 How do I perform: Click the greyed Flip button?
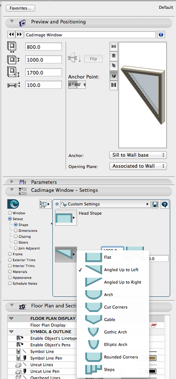(93, 59)
